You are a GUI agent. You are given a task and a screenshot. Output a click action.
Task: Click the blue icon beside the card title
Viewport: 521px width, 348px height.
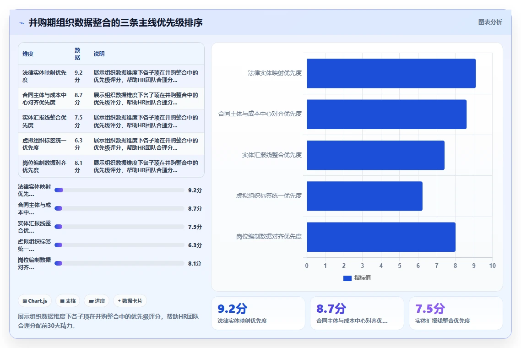(x=22, y=23)
